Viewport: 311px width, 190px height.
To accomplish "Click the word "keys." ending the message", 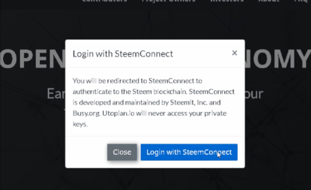I will click(x=80, y=124).
